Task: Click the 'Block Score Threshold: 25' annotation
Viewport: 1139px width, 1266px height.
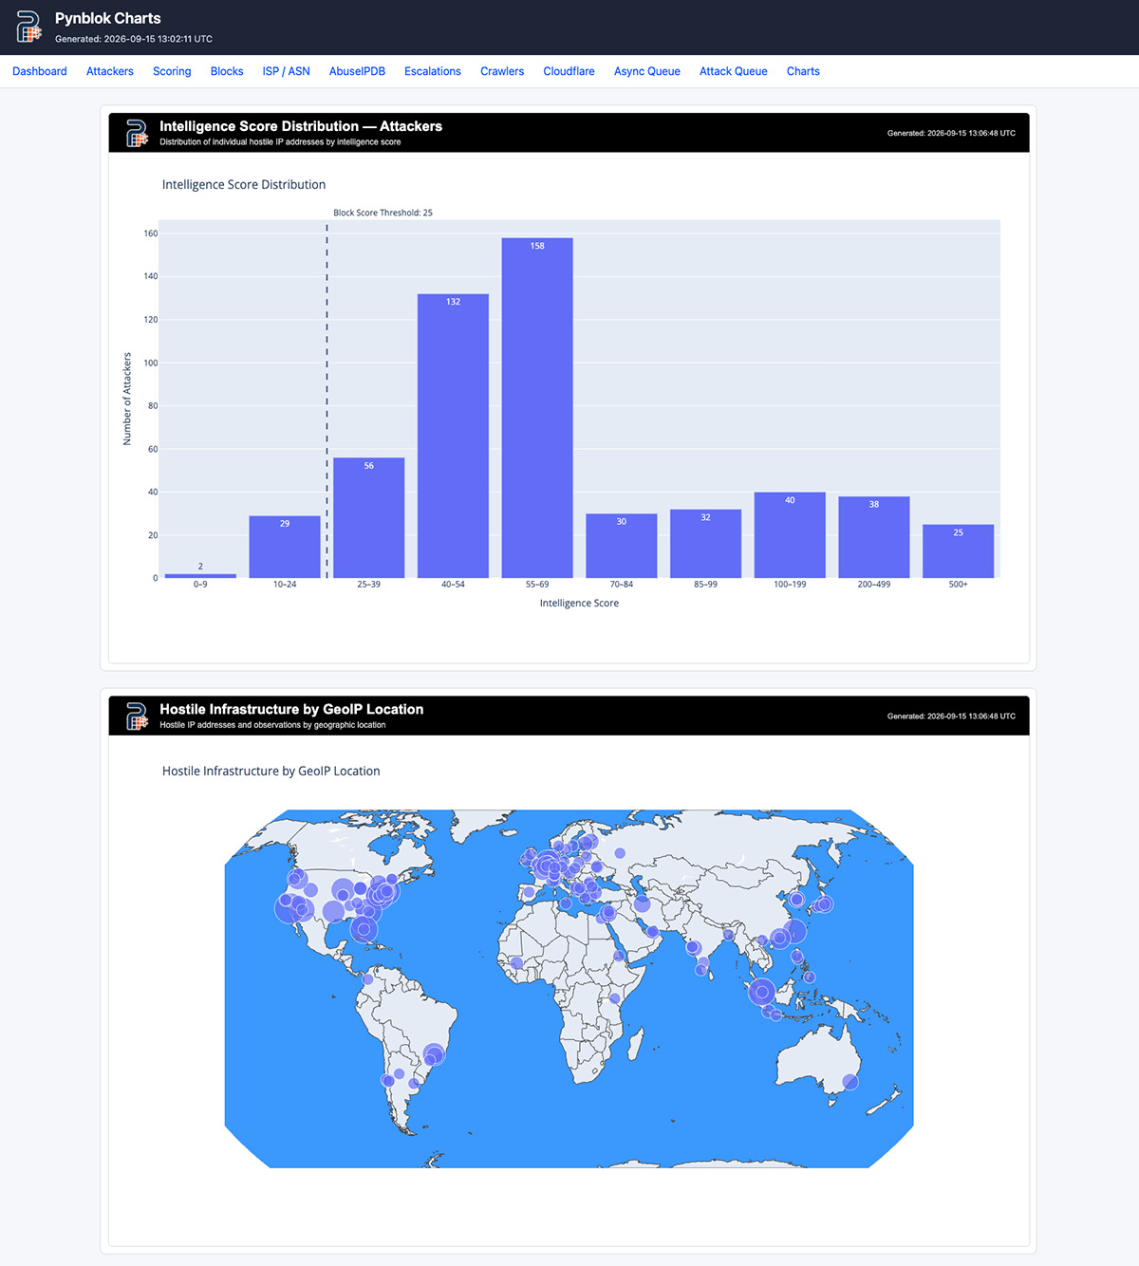Action: (383, 213)
